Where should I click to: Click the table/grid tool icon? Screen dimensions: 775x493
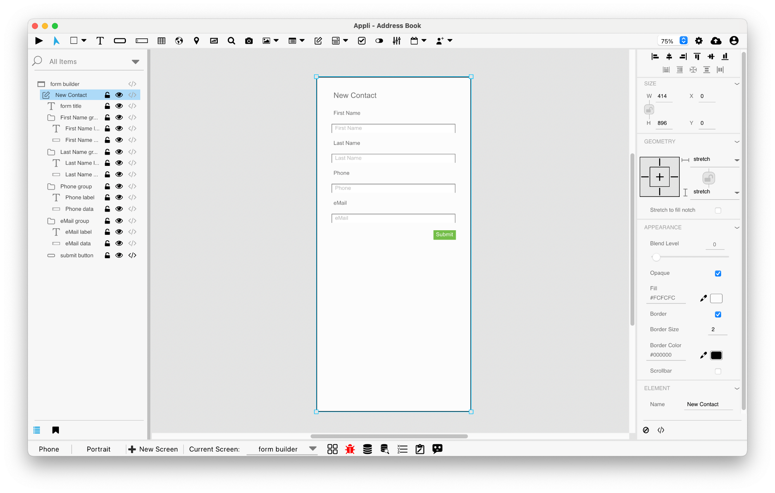(162, 41)
